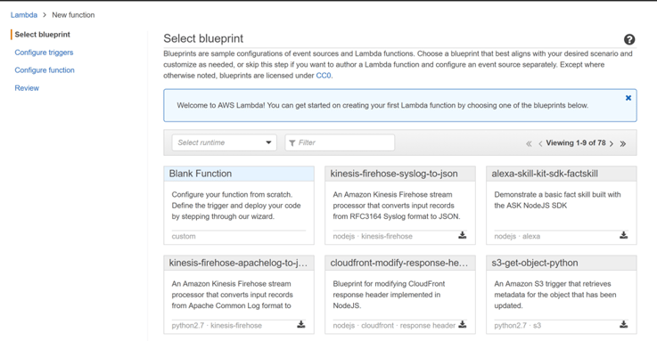Open the Select runtime dropdown

(x=224, y=142)
